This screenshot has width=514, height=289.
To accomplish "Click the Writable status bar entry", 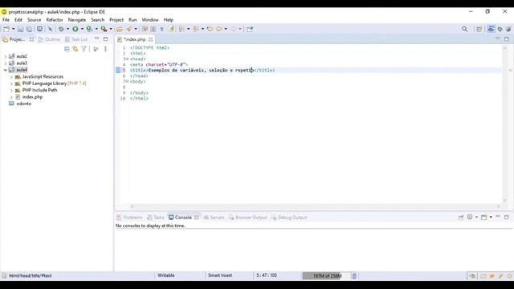I will (166, 275).
